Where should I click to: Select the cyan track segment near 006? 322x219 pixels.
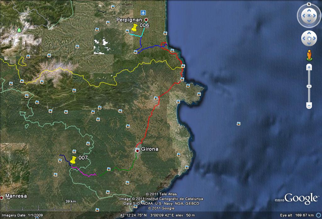tap(136, 35)
